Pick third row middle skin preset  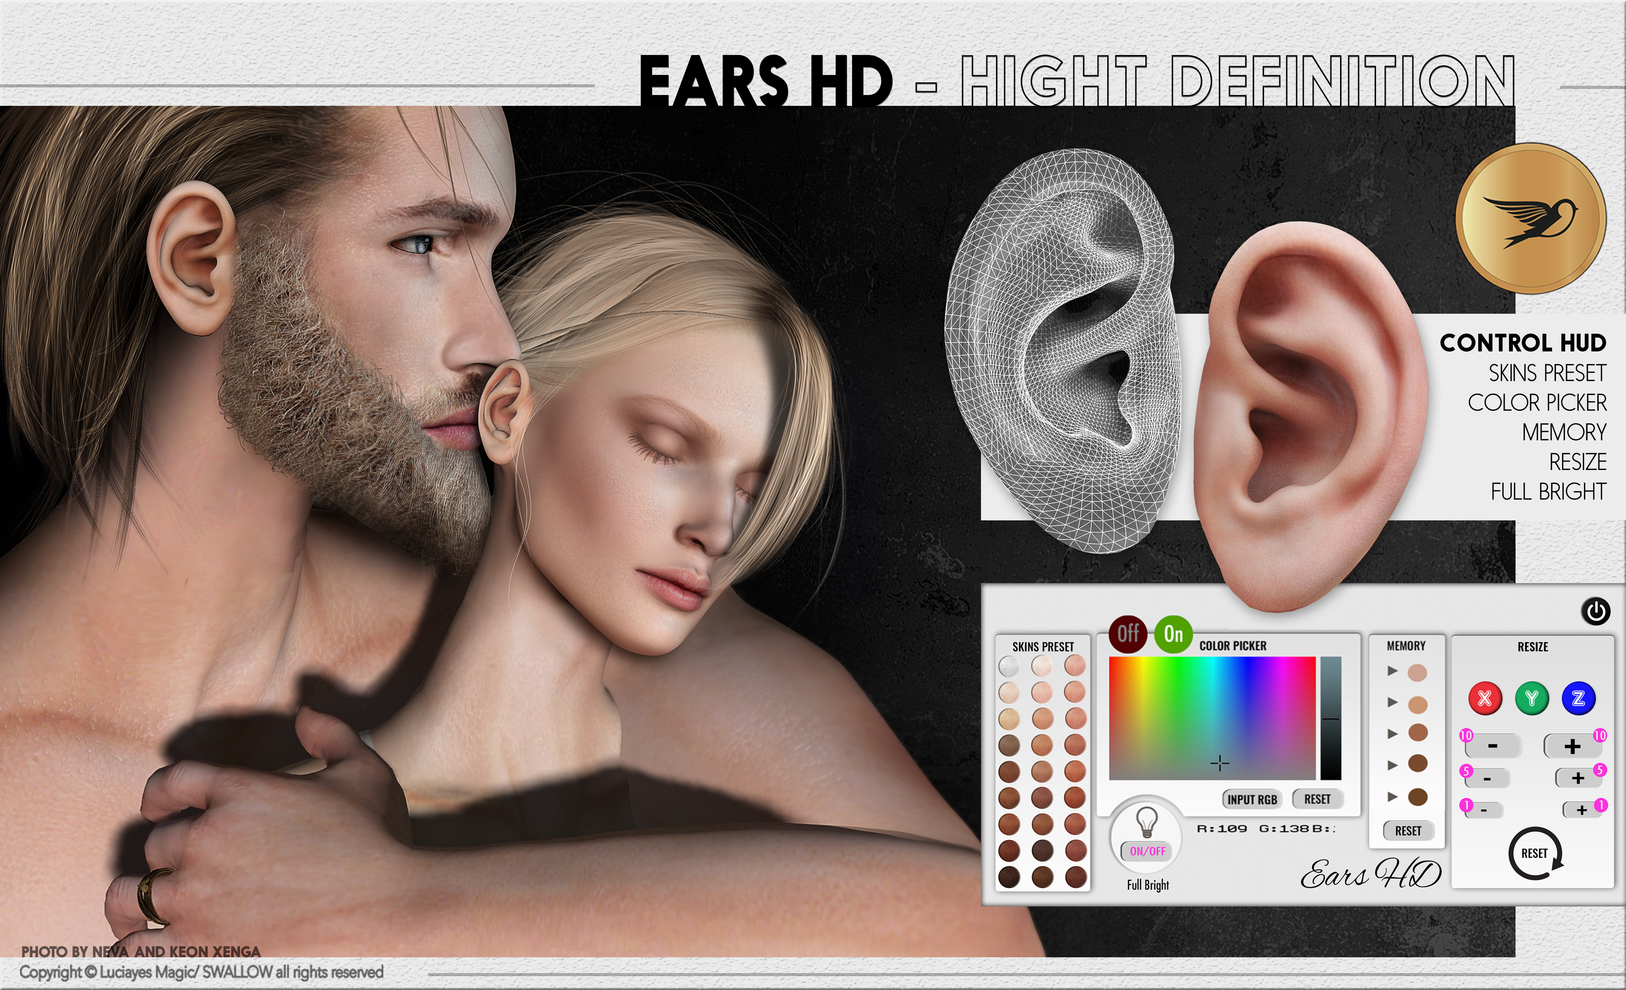1042,718
